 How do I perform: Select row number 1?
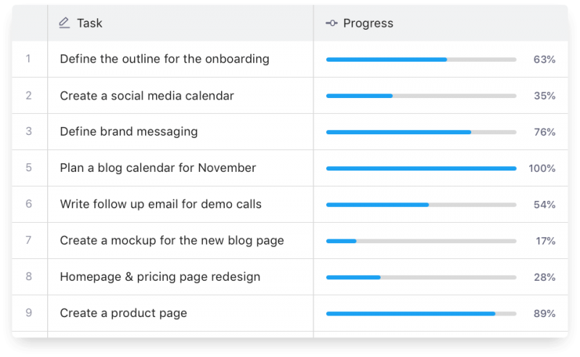pyautogui.click(x=29, y=59)
